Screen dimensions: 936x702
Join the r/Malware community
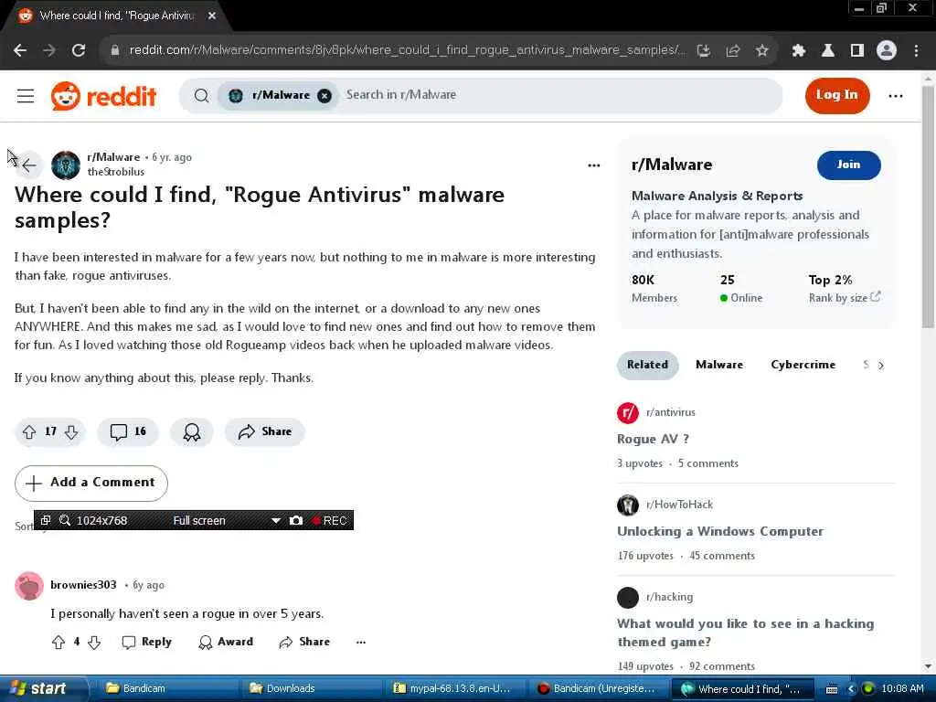point(848,165)
